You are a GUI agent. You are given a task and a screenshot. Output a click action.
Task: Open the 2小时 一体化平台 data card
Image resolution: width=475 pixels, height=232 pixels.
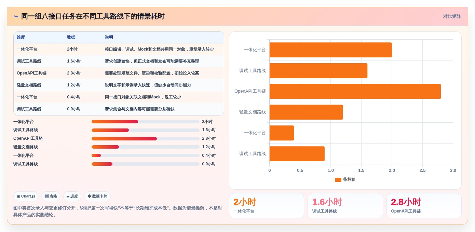point(267,206)
